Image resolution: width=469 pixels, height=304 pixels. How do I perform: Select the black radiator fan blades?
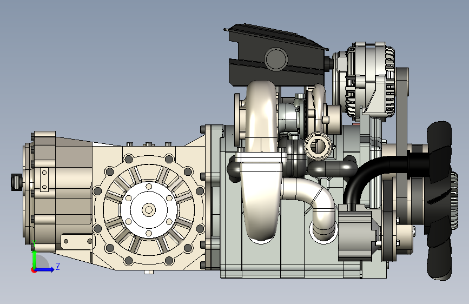(x=439, y=201)
